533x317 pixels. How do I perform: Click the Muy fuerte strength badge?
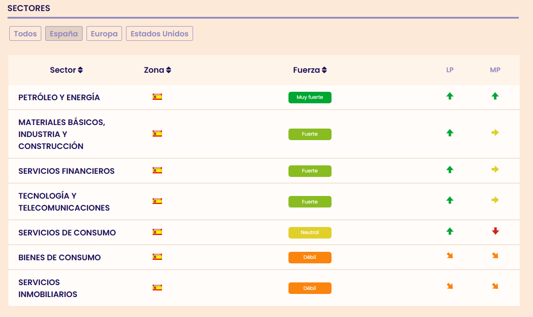point(310,98)
